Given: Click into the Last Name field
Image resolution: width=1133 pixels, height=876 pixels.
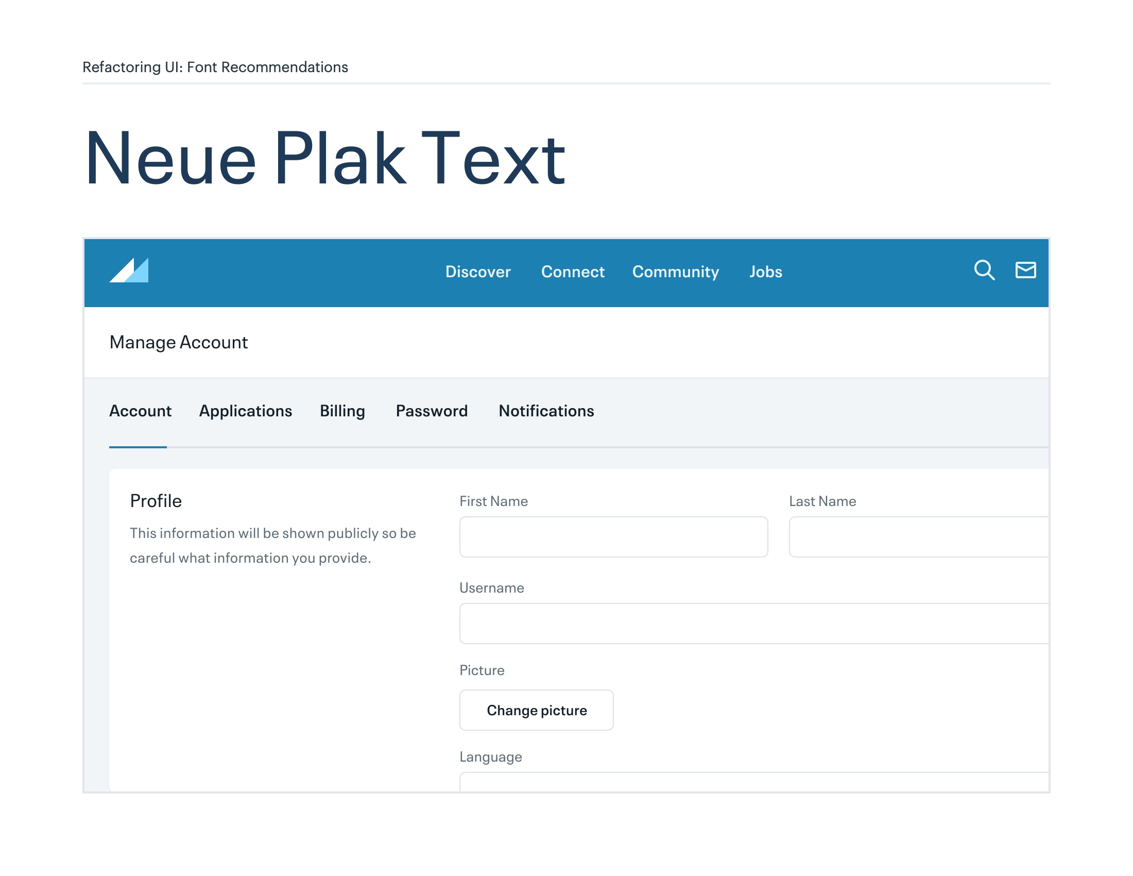Looking at the screenshot, I should click(x=918, y=537).
